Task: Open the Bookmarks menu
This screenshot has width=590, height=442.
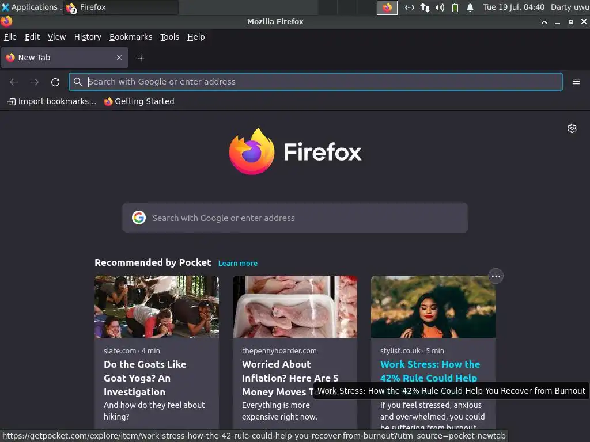Action: coord(131,37)
